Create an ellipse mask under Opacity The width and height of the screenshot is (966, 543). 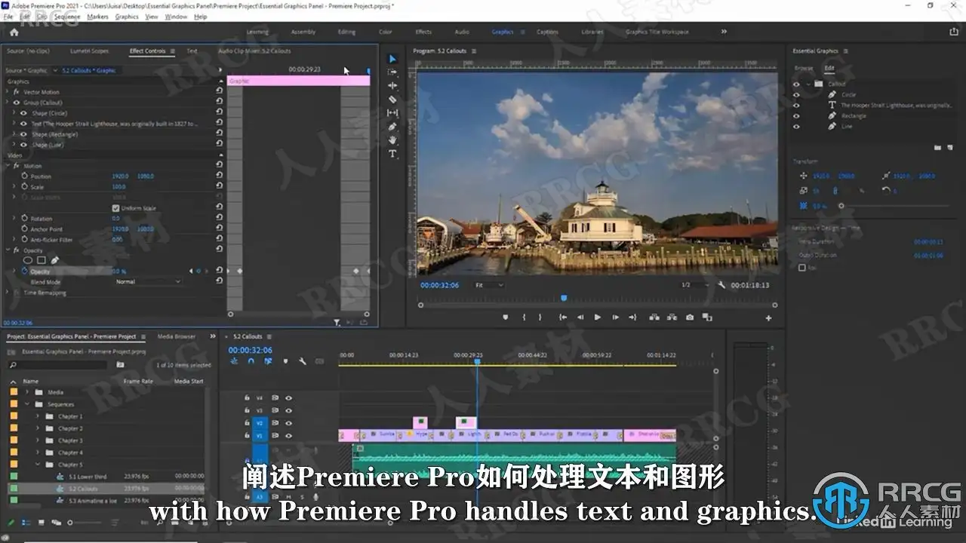[28, 260]
